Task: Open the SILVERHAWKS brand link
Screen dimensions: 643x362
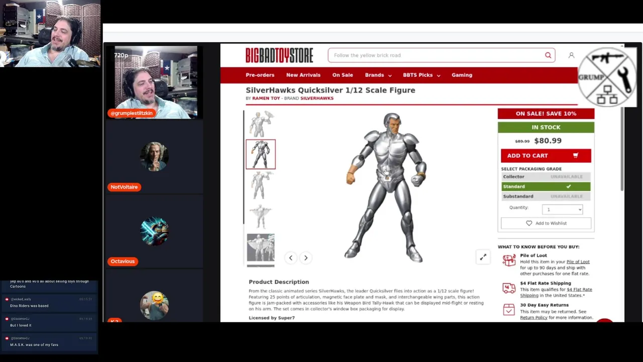Action: point(316,99)
